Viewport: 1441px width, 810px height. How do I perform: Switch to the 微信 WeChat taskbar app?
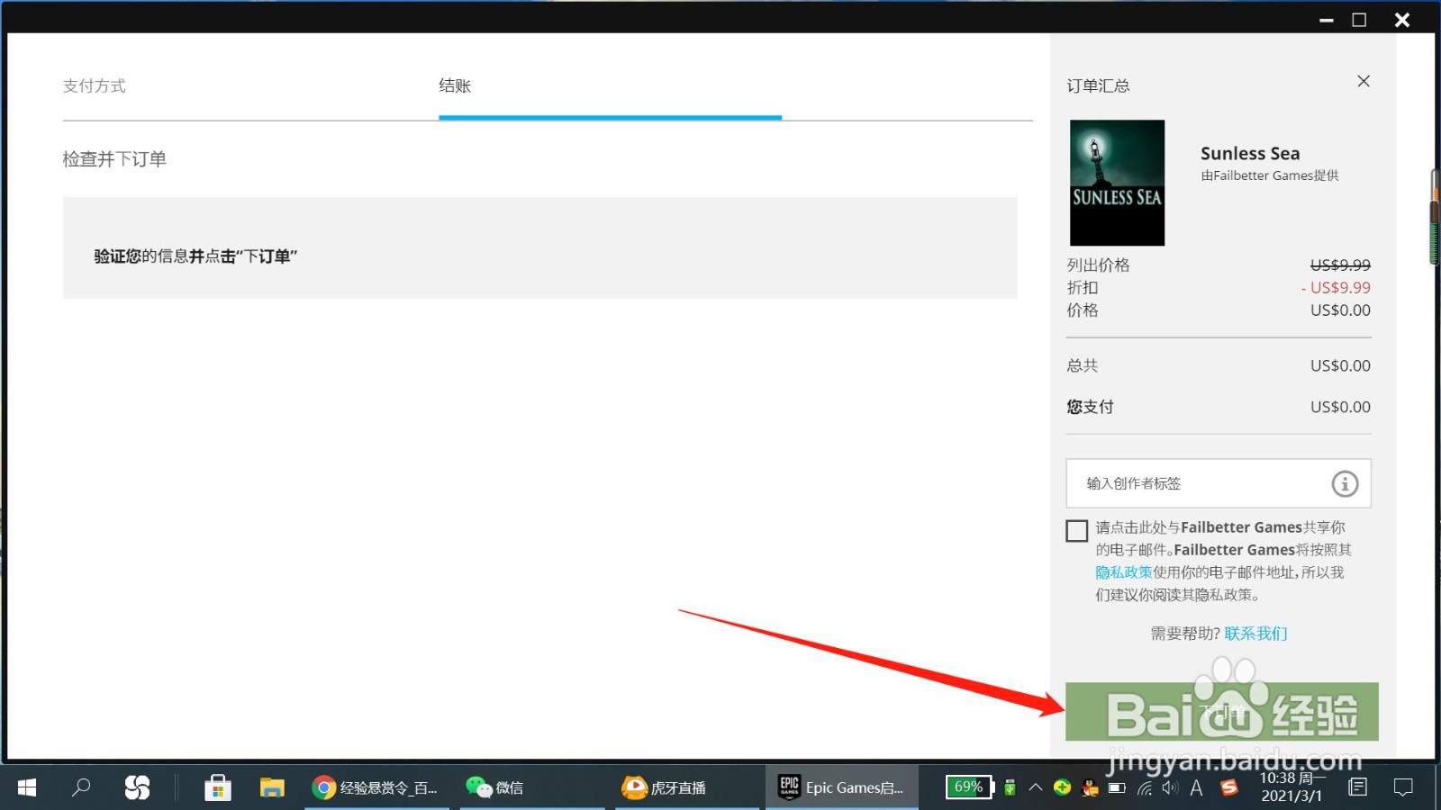(x=531, y=787)
